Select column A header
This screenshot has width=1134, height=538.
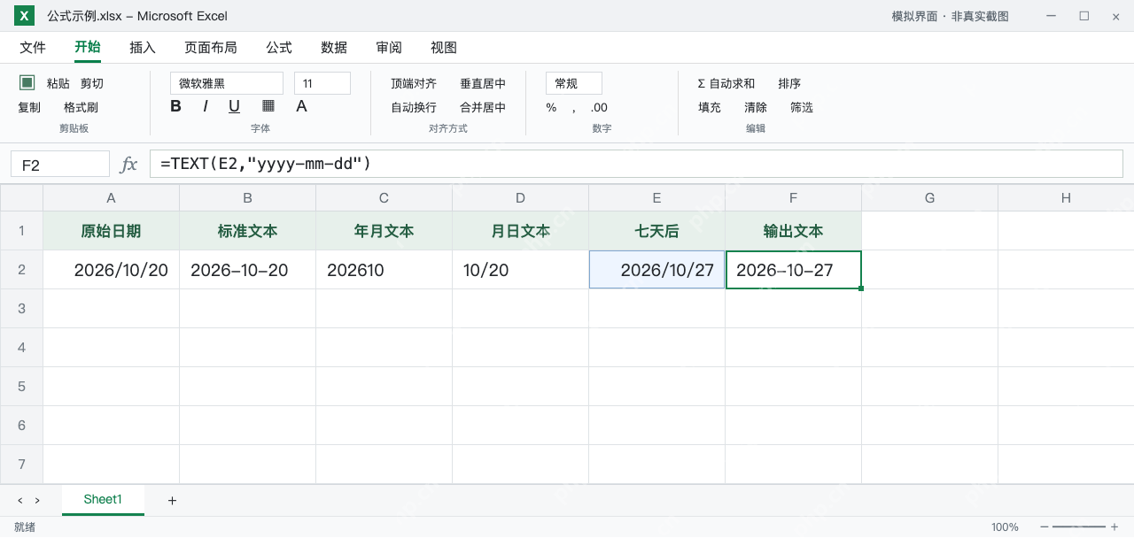click(x=111, y=198)
